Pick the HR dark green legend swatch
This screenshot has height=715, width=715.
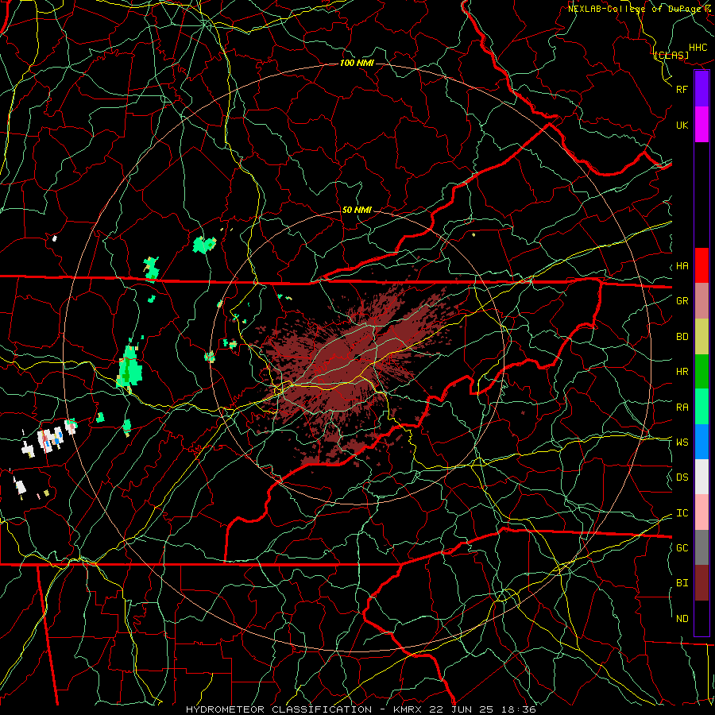click(x=701, y=372)
